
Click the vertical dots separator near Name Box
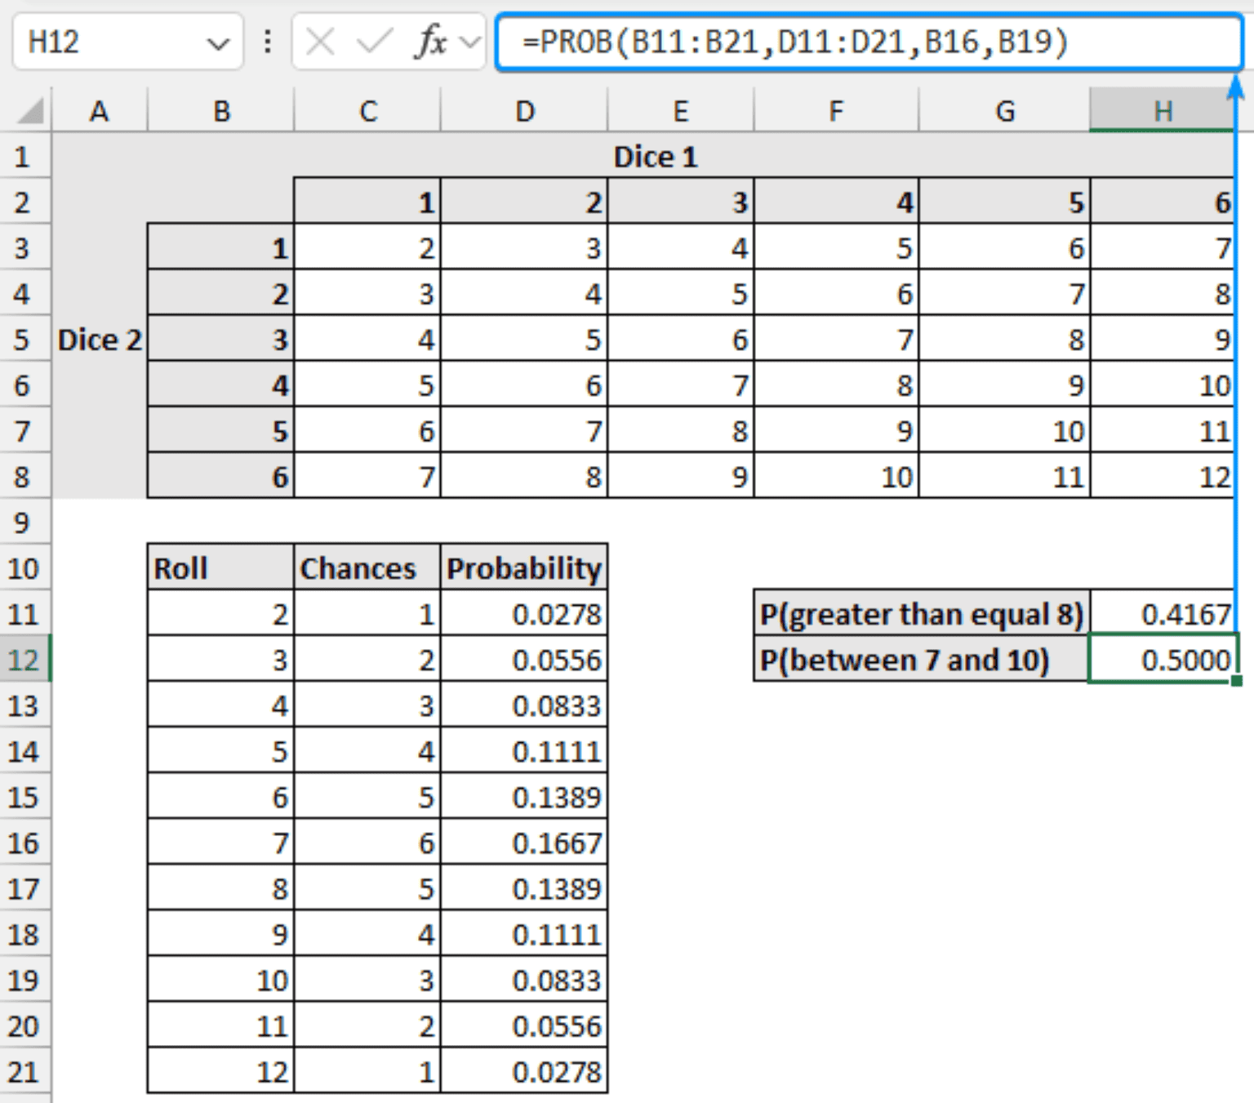coord(268,42)
